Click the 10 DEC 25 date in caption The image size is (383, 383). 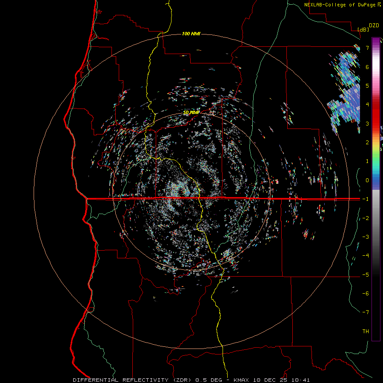pos(271,380)
